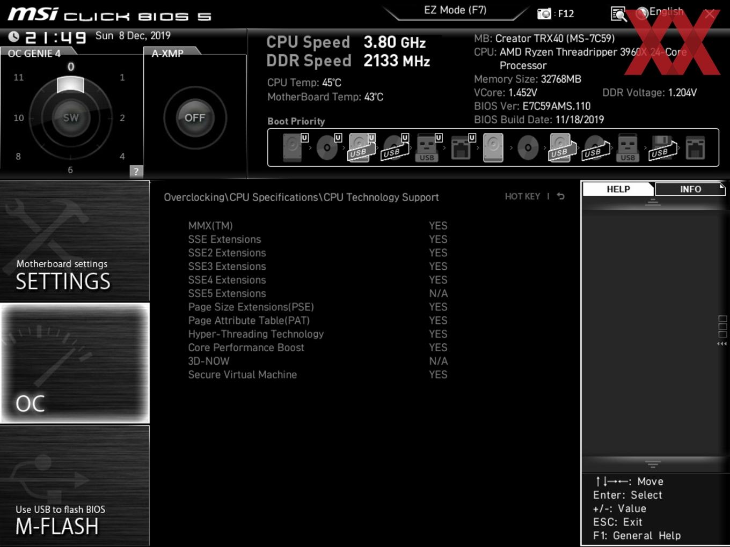Screen dimensions: 730x547
Task: Click the Boot Priority label
Action: [x=296, y=121]
